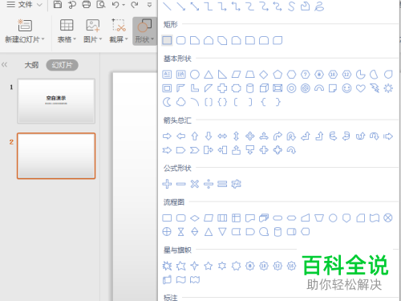Viewport: 401px width, 301px height.
Task: Select the right arrow in 箭头总汇
Action: [167, 136]
